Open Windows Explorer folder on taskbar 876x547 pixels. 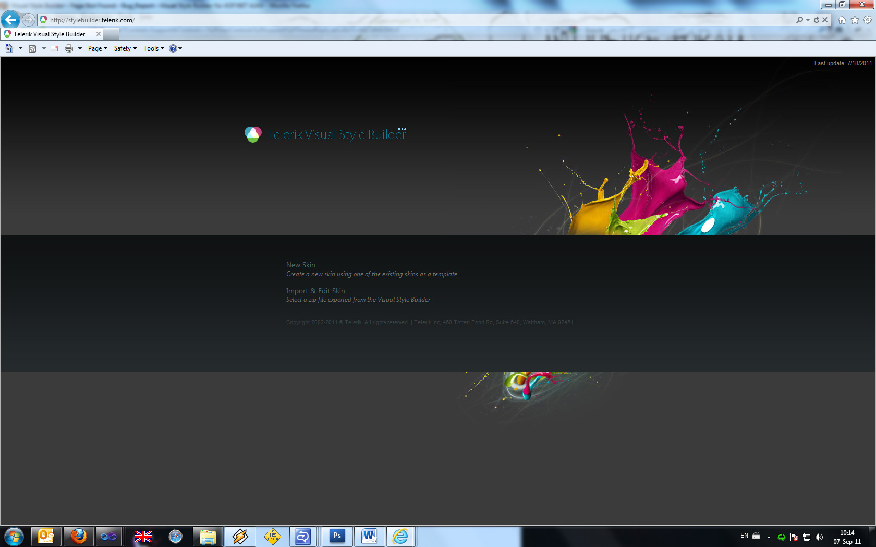(x=208, y=537)
